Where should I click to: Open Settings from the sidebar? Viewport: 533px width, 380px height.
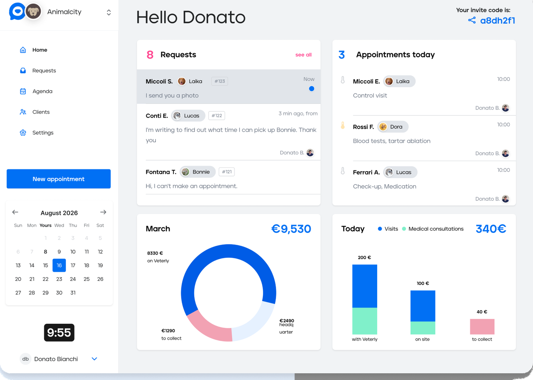(37, 133)
